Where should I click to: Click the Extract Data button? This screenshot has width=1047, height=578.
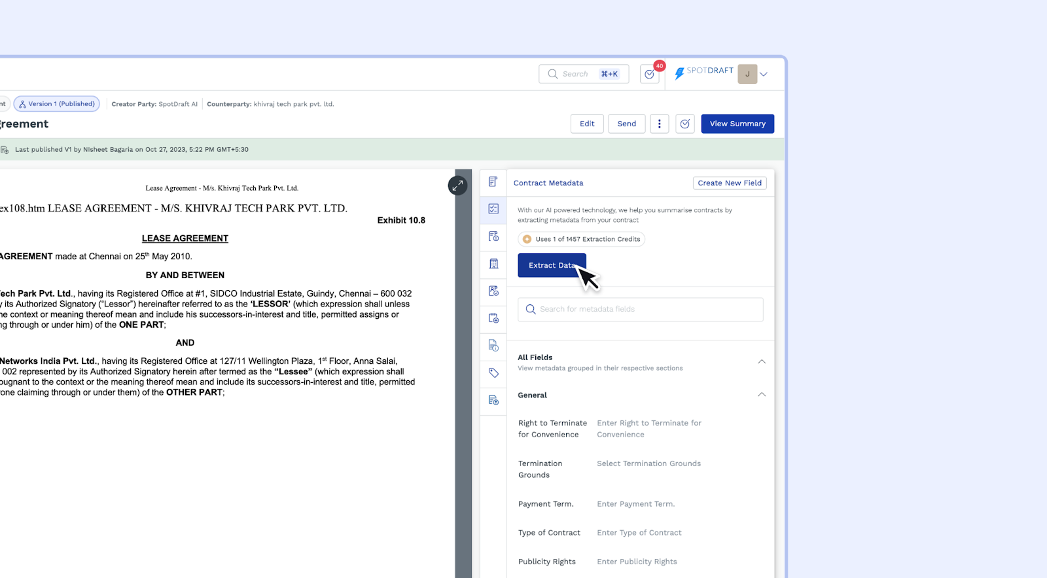click(x=552, y=265)
